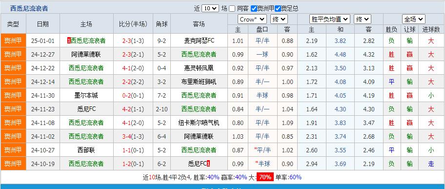445x189 pixels.
Task: Click the 盘口 column header
Action: tap(263, 29)
